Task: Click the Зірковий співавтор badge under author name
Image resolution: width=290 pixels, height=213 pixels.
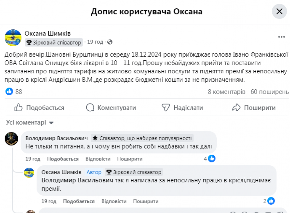Action: [54, 42]
